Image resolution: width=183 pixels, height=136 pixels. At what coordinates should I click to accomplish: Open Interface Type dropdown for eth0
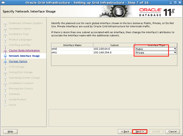pos(156,49)
